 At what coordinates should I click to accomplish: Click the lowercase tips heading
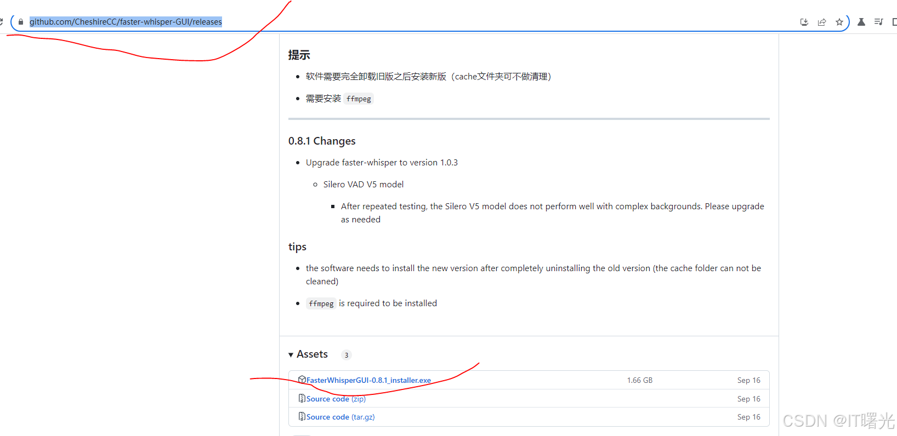297,247
